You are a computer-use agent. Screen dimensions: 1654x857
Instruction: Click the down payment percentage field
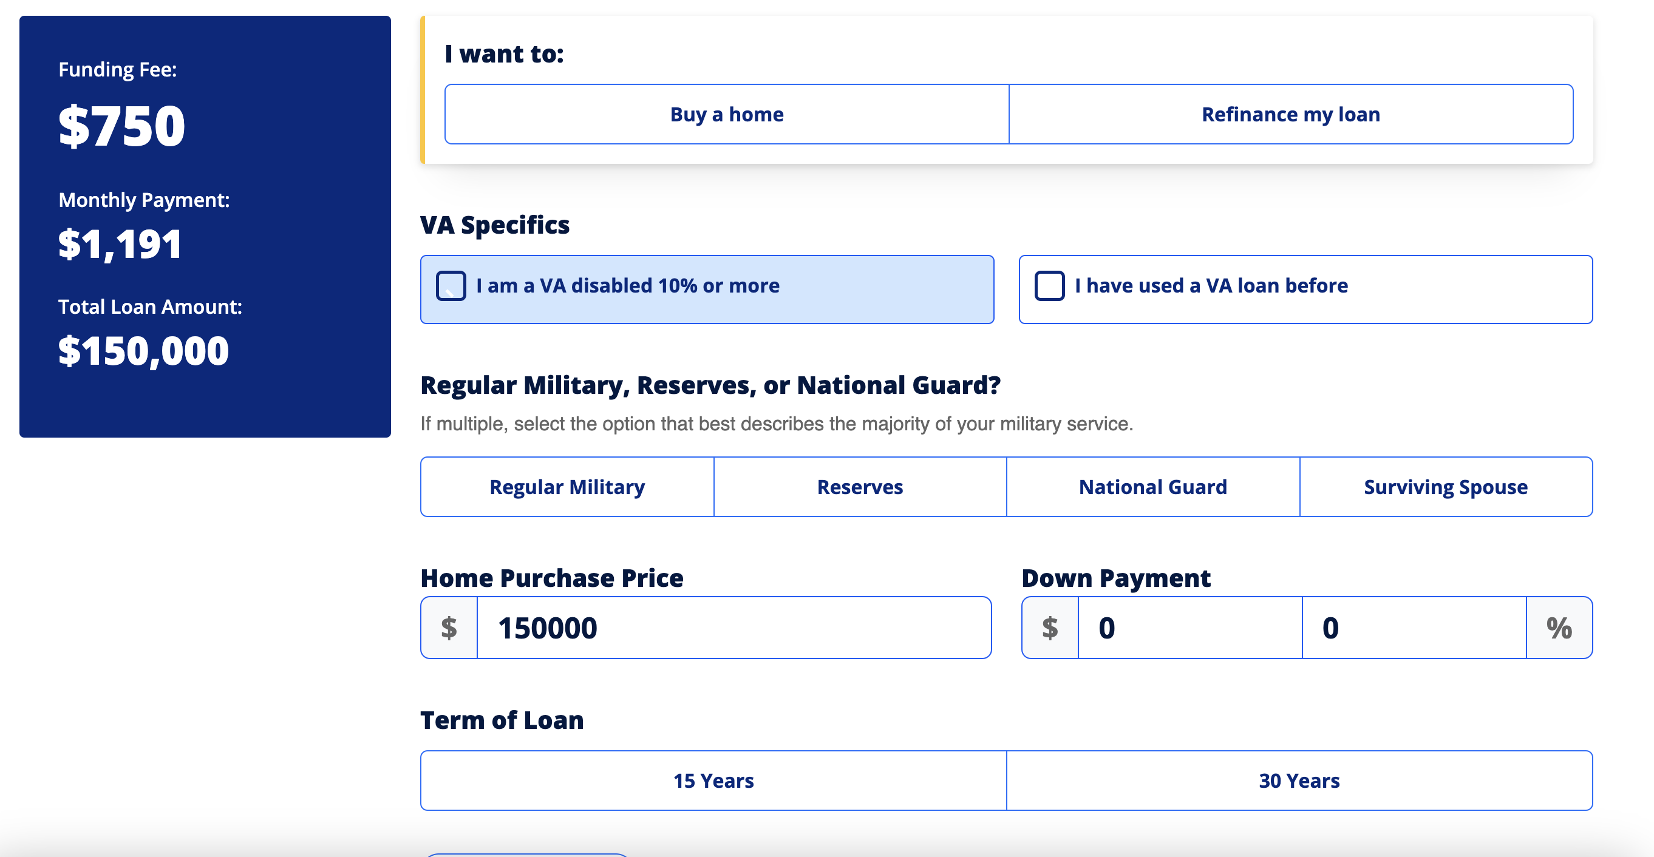click(1412, 627)
